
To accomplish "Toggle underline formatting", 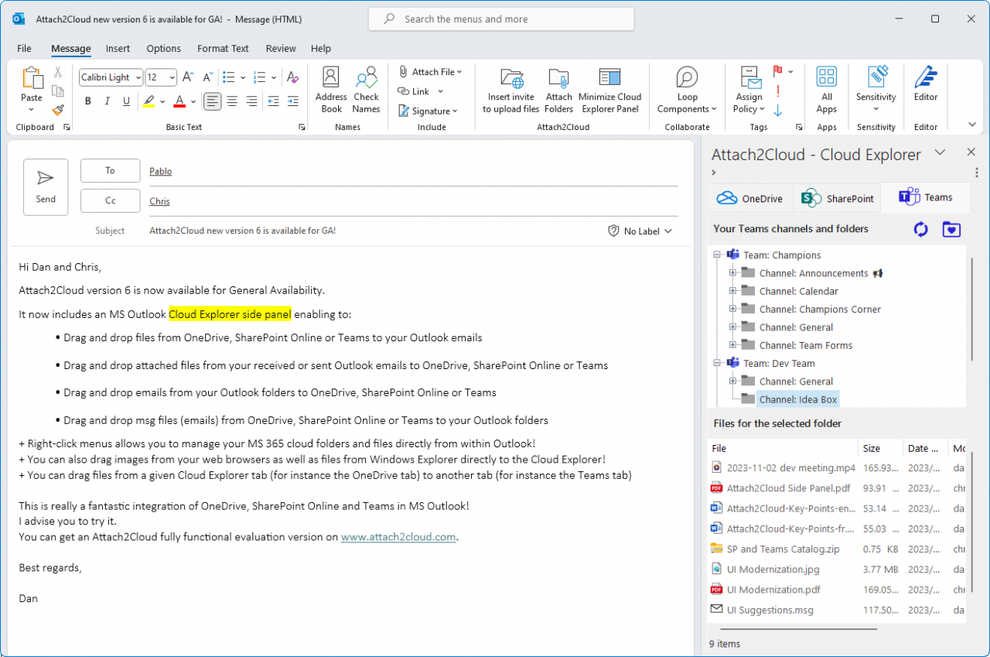I will tap(126, 100).
